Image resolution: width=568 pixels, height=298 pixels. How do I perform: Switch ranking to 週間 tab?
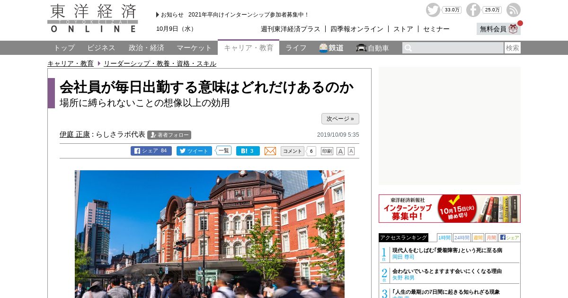[478, 237]
